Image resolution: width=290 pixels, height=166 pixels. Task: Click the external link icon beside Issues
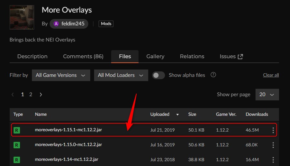point(240,57)
